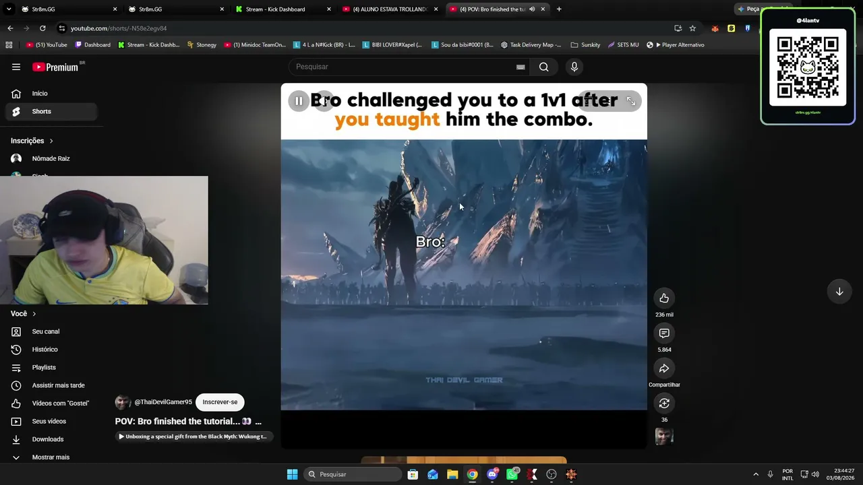Open Assistir mais tarde list
Image resolution: width=863 pixels, height=485 pixels.
[x=51, y=385]
